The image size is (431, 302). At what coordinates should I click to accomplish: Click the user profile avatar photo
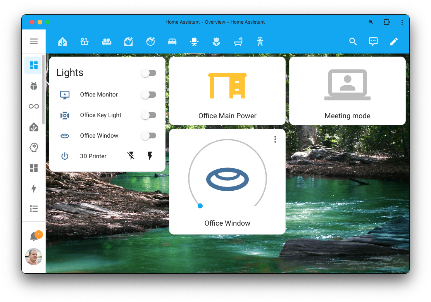point(34,257)
